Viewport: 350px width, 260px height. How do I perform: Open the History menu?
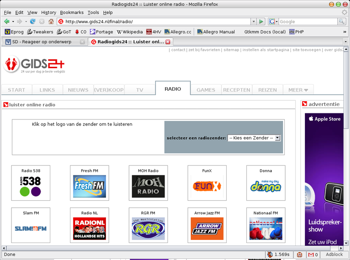point(49,13)
